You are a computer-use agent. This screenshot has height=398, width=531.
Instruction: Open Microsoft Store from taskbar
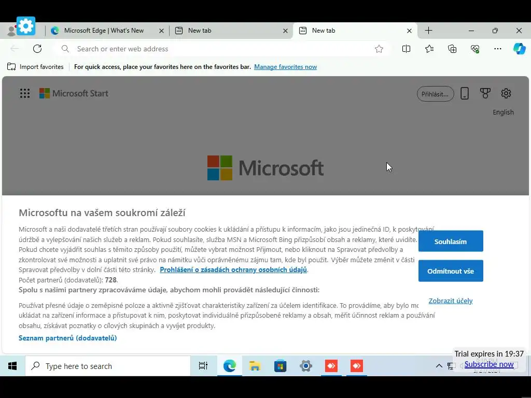tap(281, 366)
